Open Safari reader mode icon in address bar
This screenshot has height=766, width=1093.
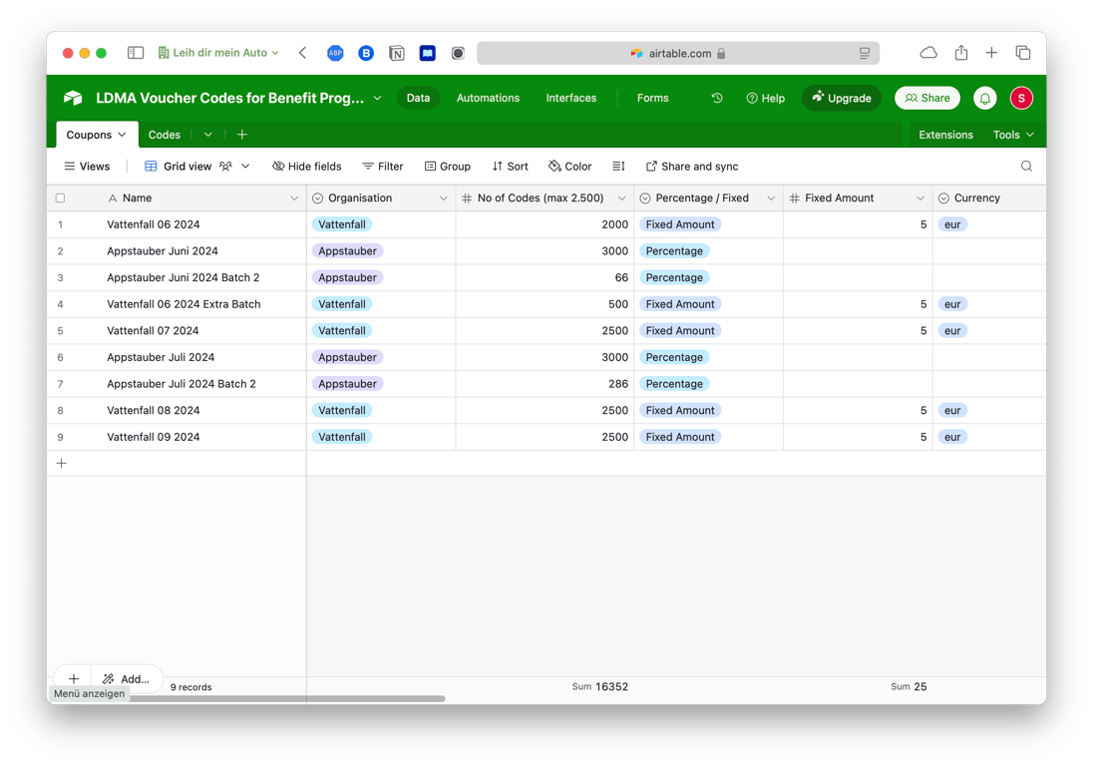click(x=865, y=53)
